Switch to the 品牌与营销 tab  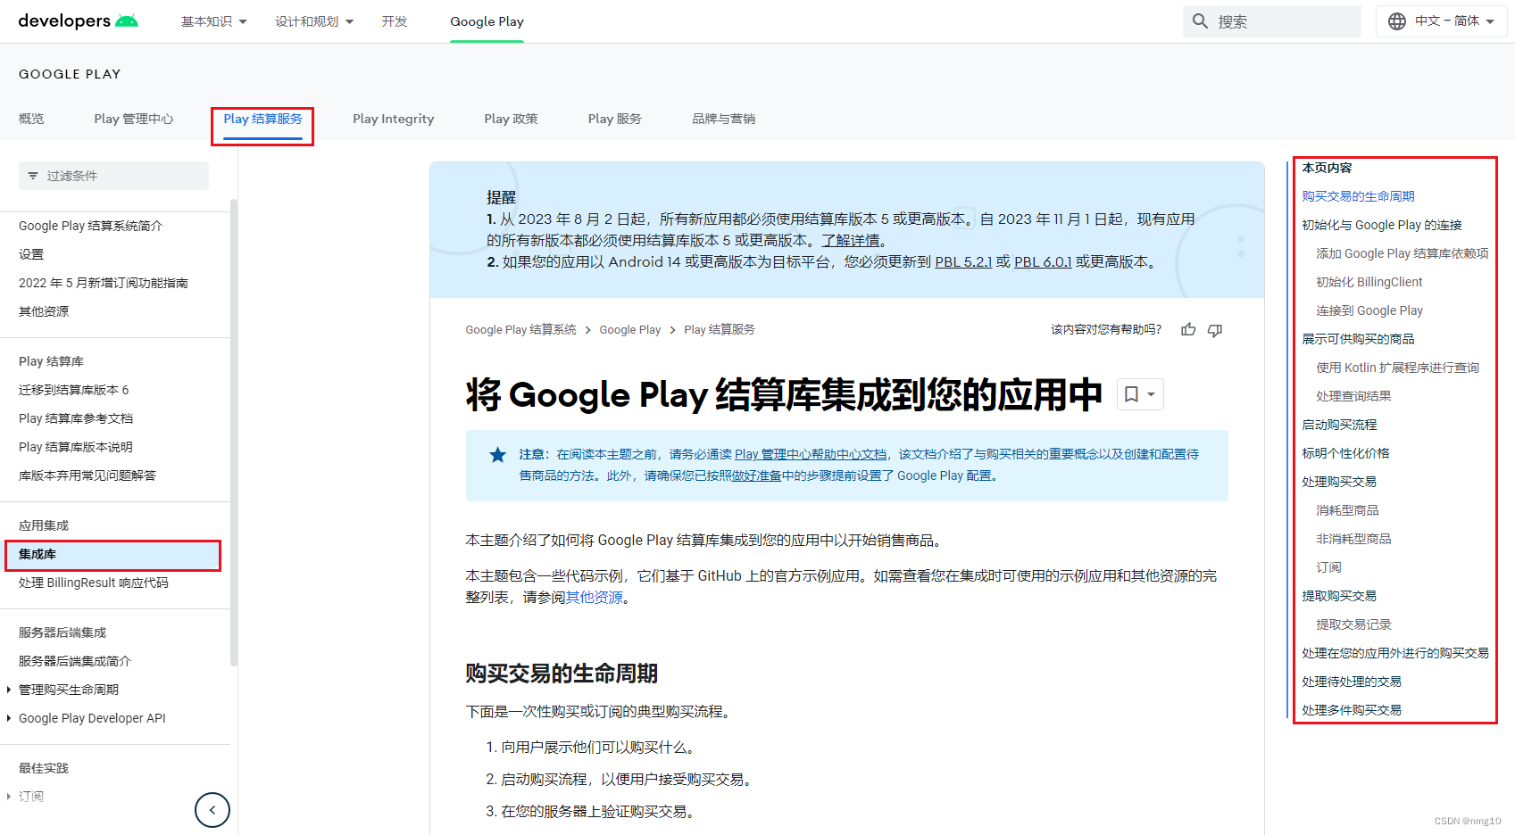pyautogui.click(x=724, y=119)
